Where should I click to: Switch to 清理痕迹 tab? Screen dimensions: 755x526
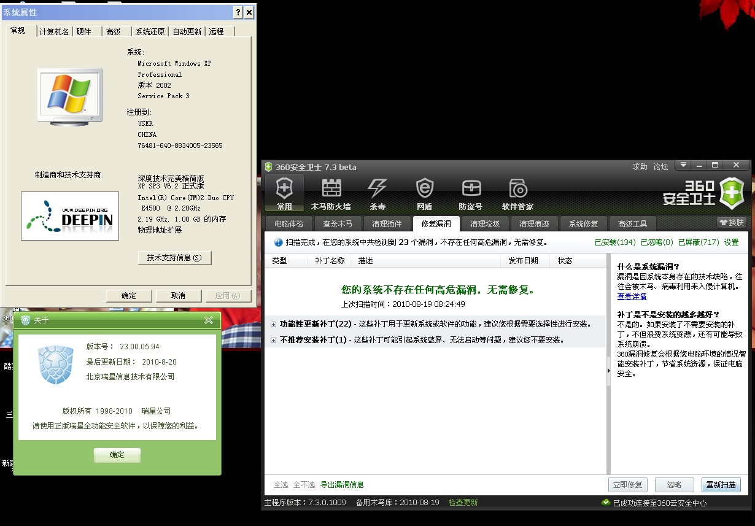534,223
